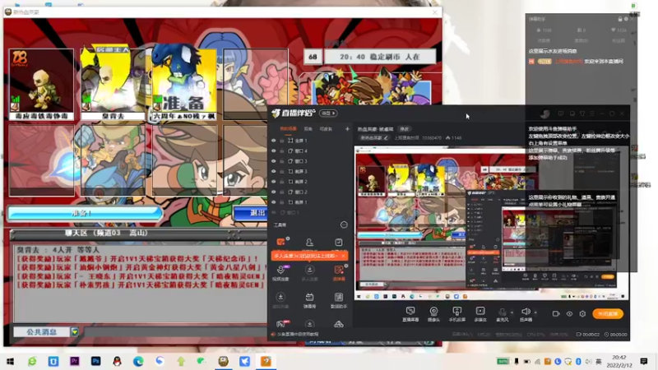The image size is (658, 370).
Task: Hide the 截屏 3 source
Action: [x=274, y=171]
